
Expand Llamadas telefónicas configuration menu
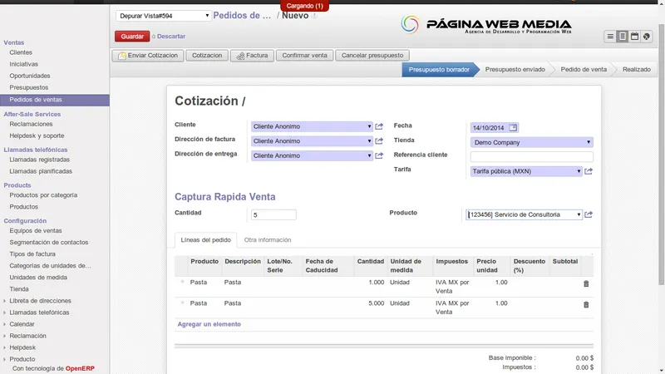tap(39, 312)
